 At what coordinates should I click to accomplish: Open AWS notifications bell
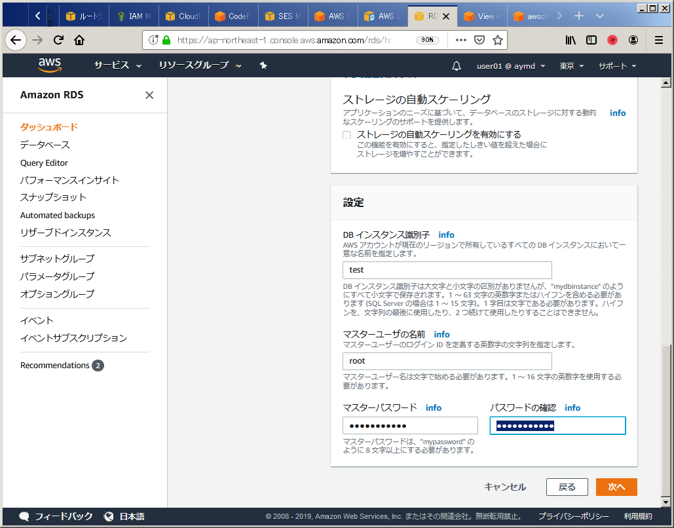click(x=457, y=66)
